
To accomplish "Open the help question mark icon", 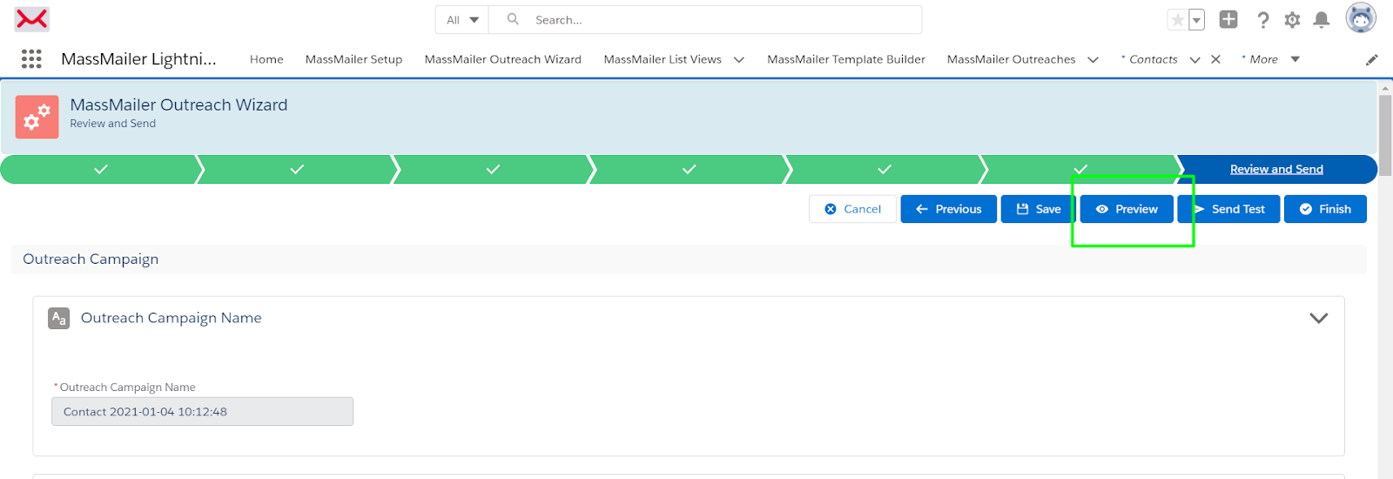I will tap(1262, 19).
